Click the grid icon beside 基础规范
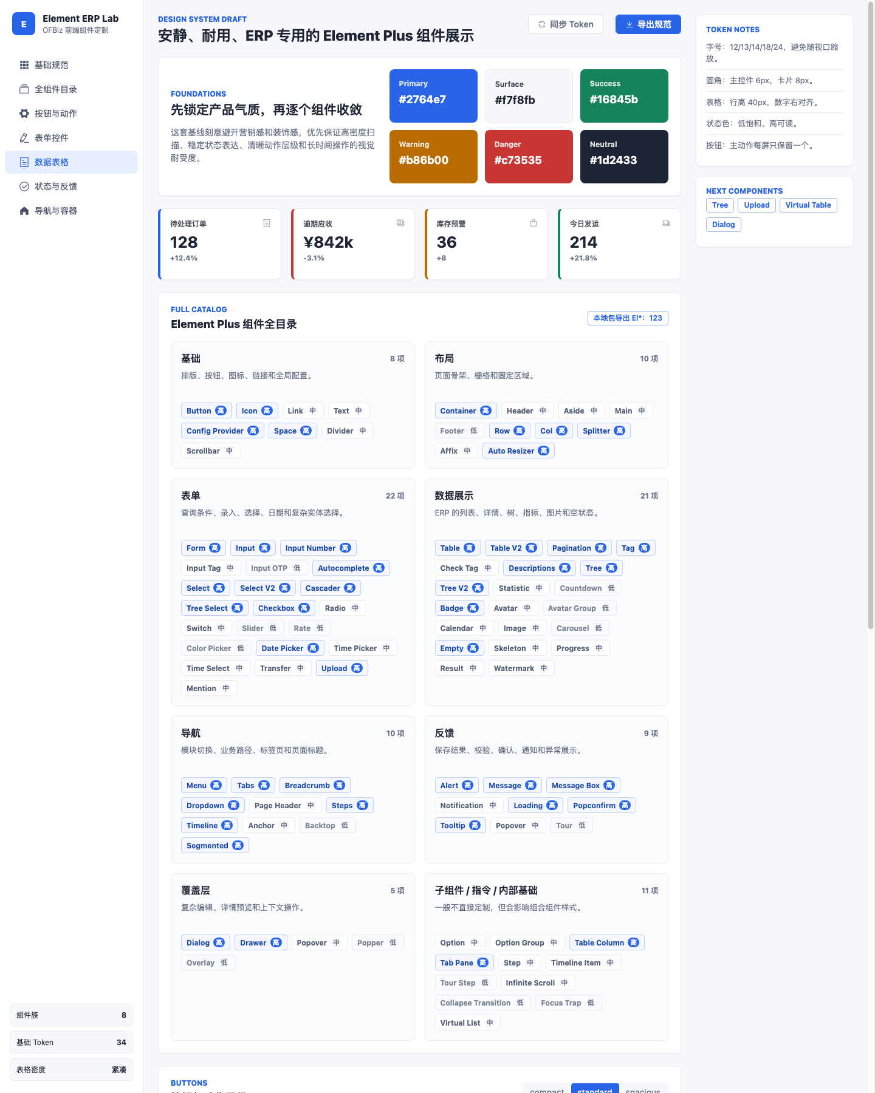 tap(24, 65)
